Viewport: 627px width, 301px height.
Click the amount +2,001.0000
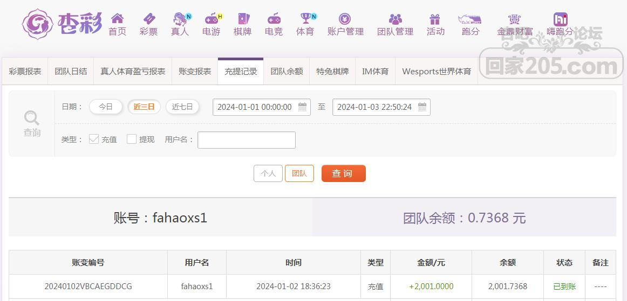click(432, 286)
